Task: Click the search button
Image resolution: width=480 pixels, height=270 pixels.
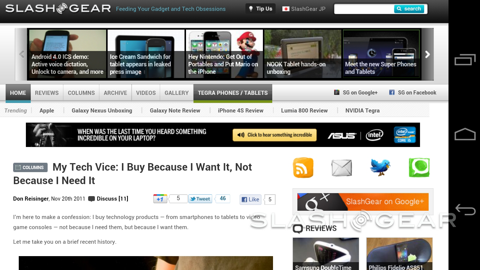Action: (x=409, y=9)
